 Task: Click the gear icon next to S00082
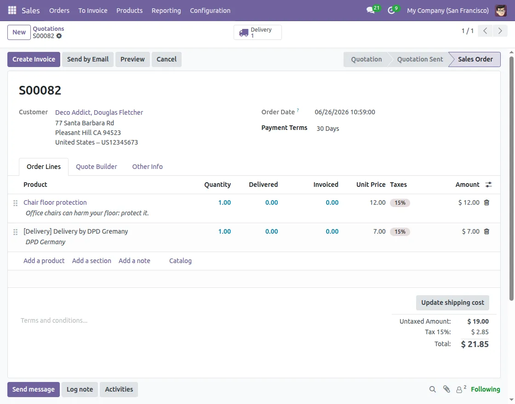click(x=59, y=36)
